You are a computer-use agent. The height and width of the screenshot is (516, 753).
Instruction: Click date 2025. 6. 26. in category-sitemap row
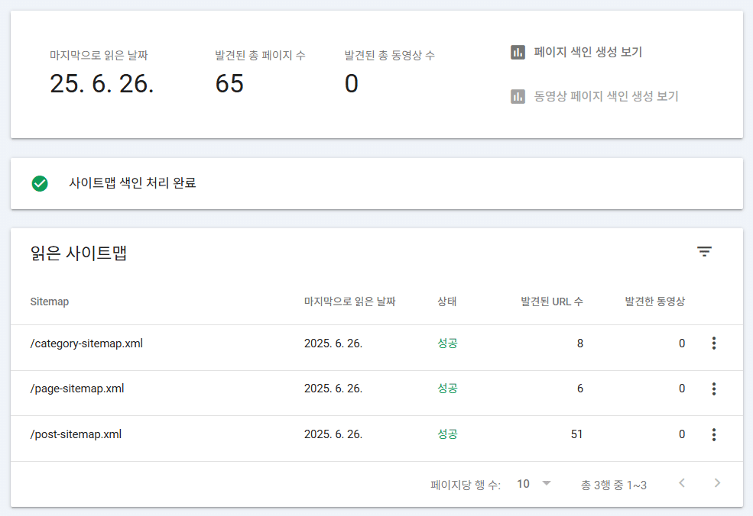point(333,343)
